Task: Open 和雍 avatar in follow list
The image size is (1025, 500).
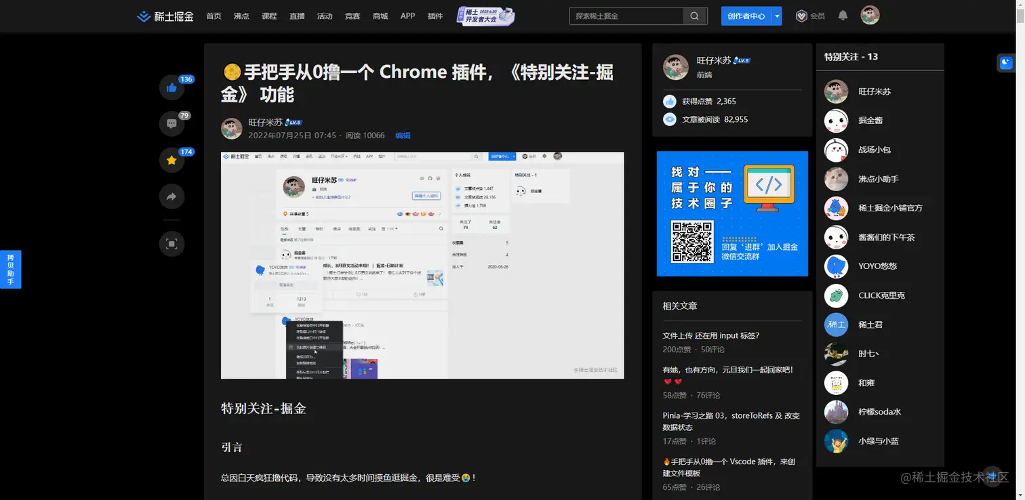Action: point(836,383)
